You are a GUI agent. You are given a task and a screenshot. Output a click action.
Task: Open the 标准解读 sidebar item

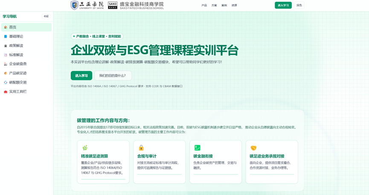pyautogui.click(x=16, y=55)
